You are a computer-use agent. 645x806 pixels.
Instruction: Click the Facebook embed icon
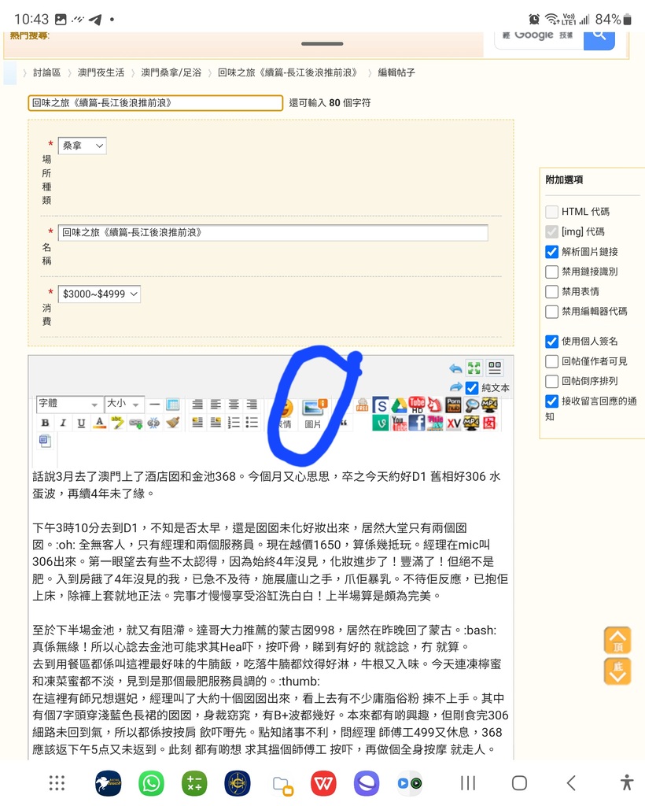(418, 423)
